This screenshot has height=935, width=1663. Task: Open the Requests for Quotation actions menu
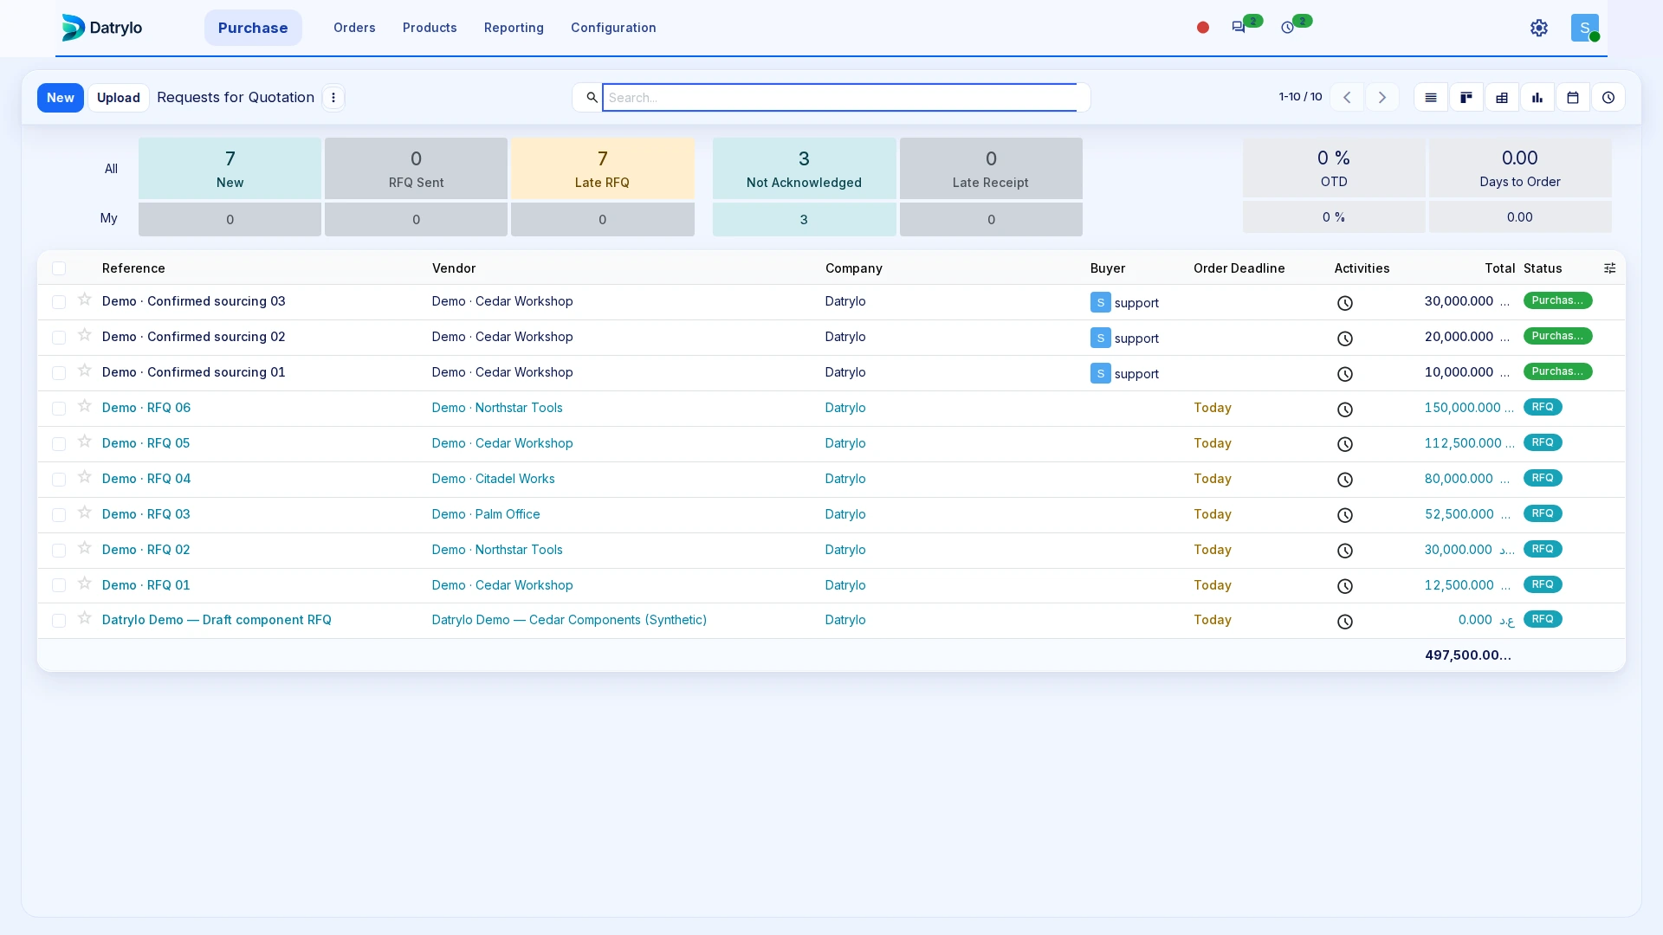(x=333, y=98)
